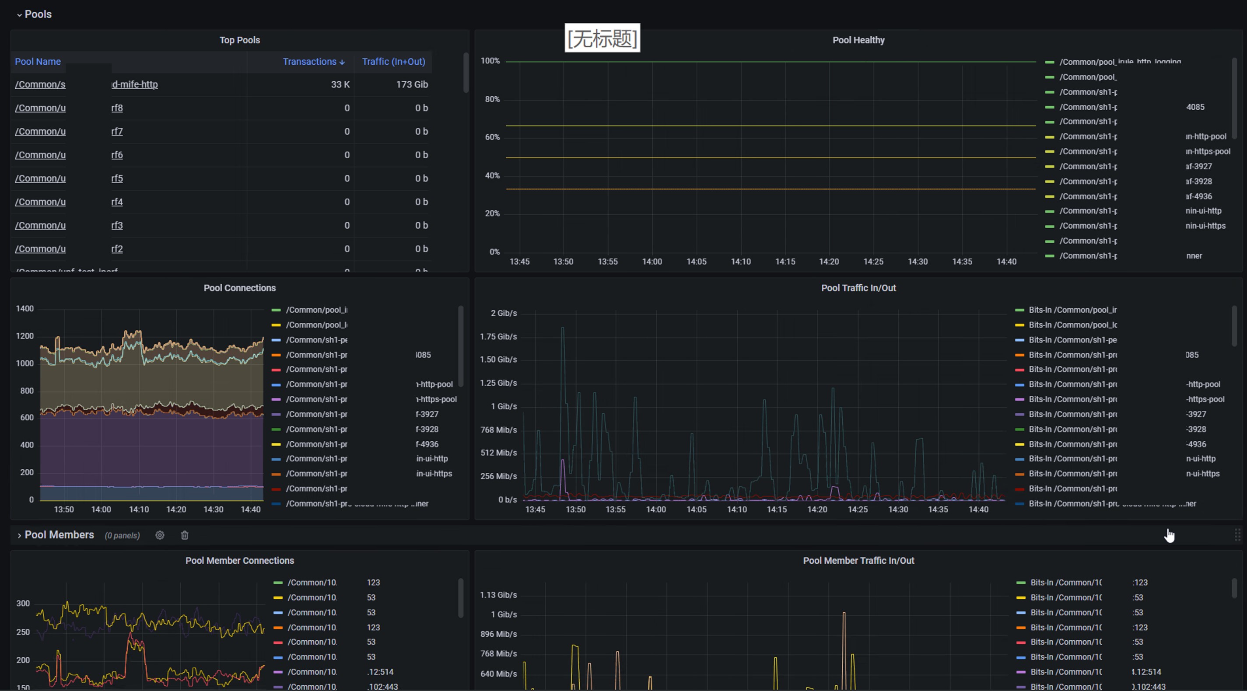Sort by Traffic (In+Out) column header
This screenshot has width=1247, height=691.
(393, 62)
